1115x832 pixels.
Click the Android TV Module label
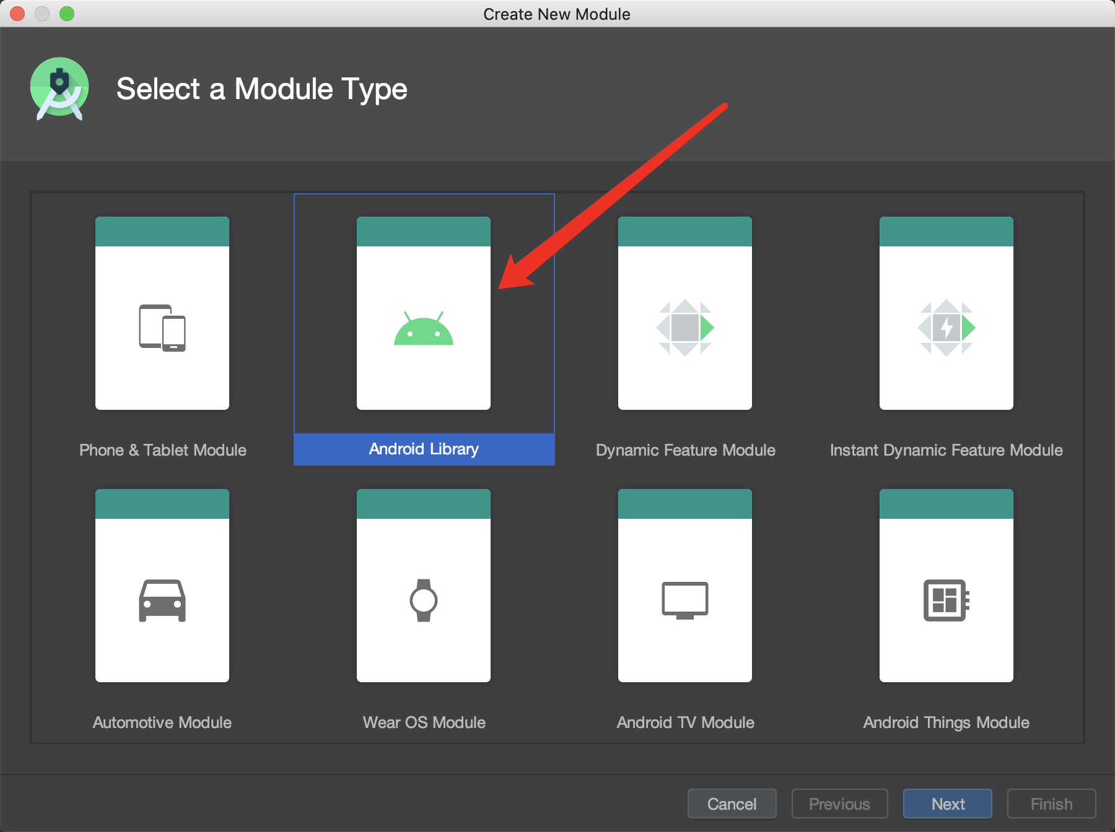tap(686, 722)
